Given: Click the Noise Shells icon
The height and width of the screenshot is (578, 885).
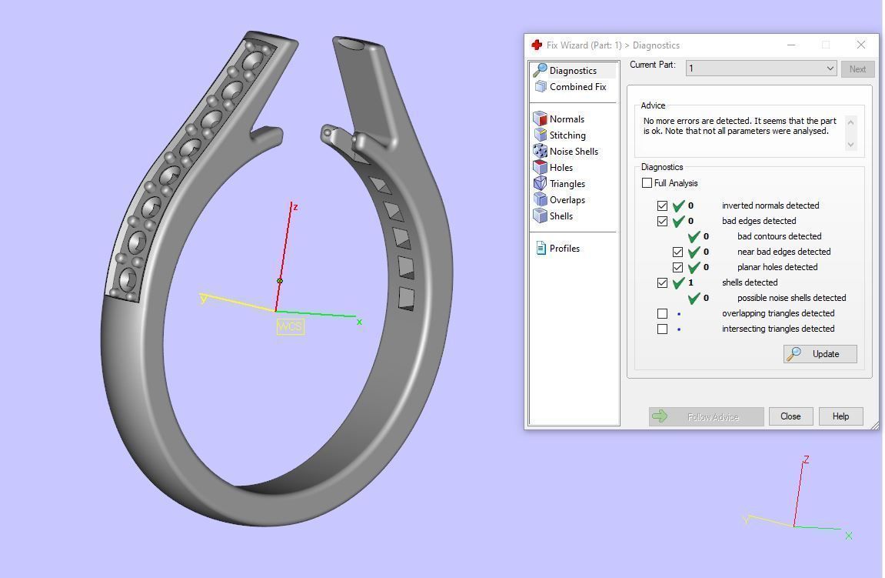Looking at the screenshot, I should (540, 151).
